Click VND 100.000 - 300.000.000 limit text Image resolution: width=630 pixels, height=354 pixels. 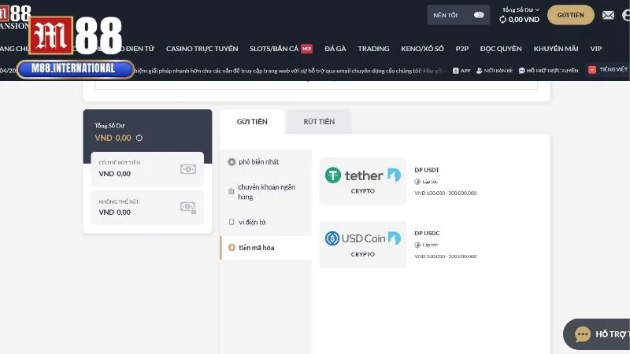click(445, 193)
